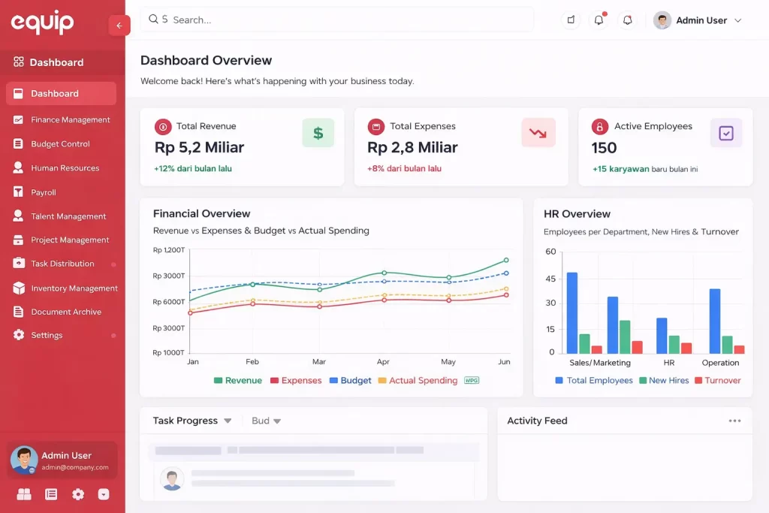Click the equip logo
769x513 pixels.
coord(42,23)
